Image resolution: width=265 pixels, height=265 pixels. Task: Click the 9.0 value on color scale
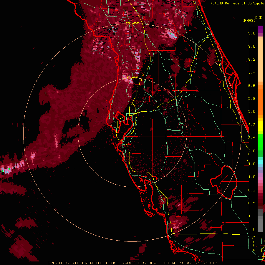tap(252, 46)
